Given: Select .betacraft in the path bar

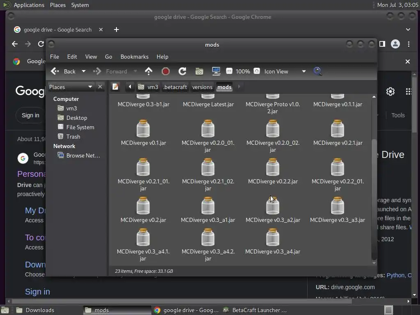Looking at the screenshot, I should (175, 87).
